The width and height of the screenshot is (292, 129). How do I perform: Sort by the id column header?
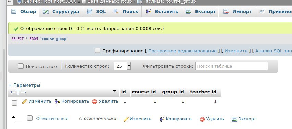pyautogui.click(x=124, y=92)
